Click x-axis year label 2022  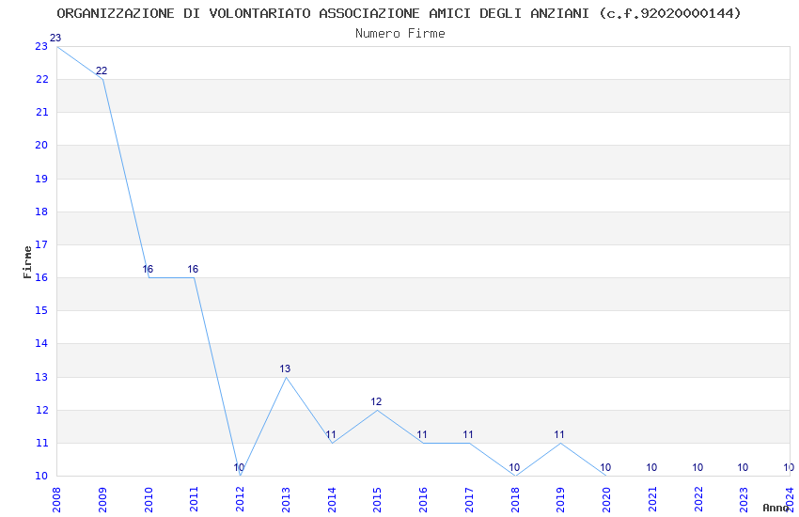(x=698, y=499)
